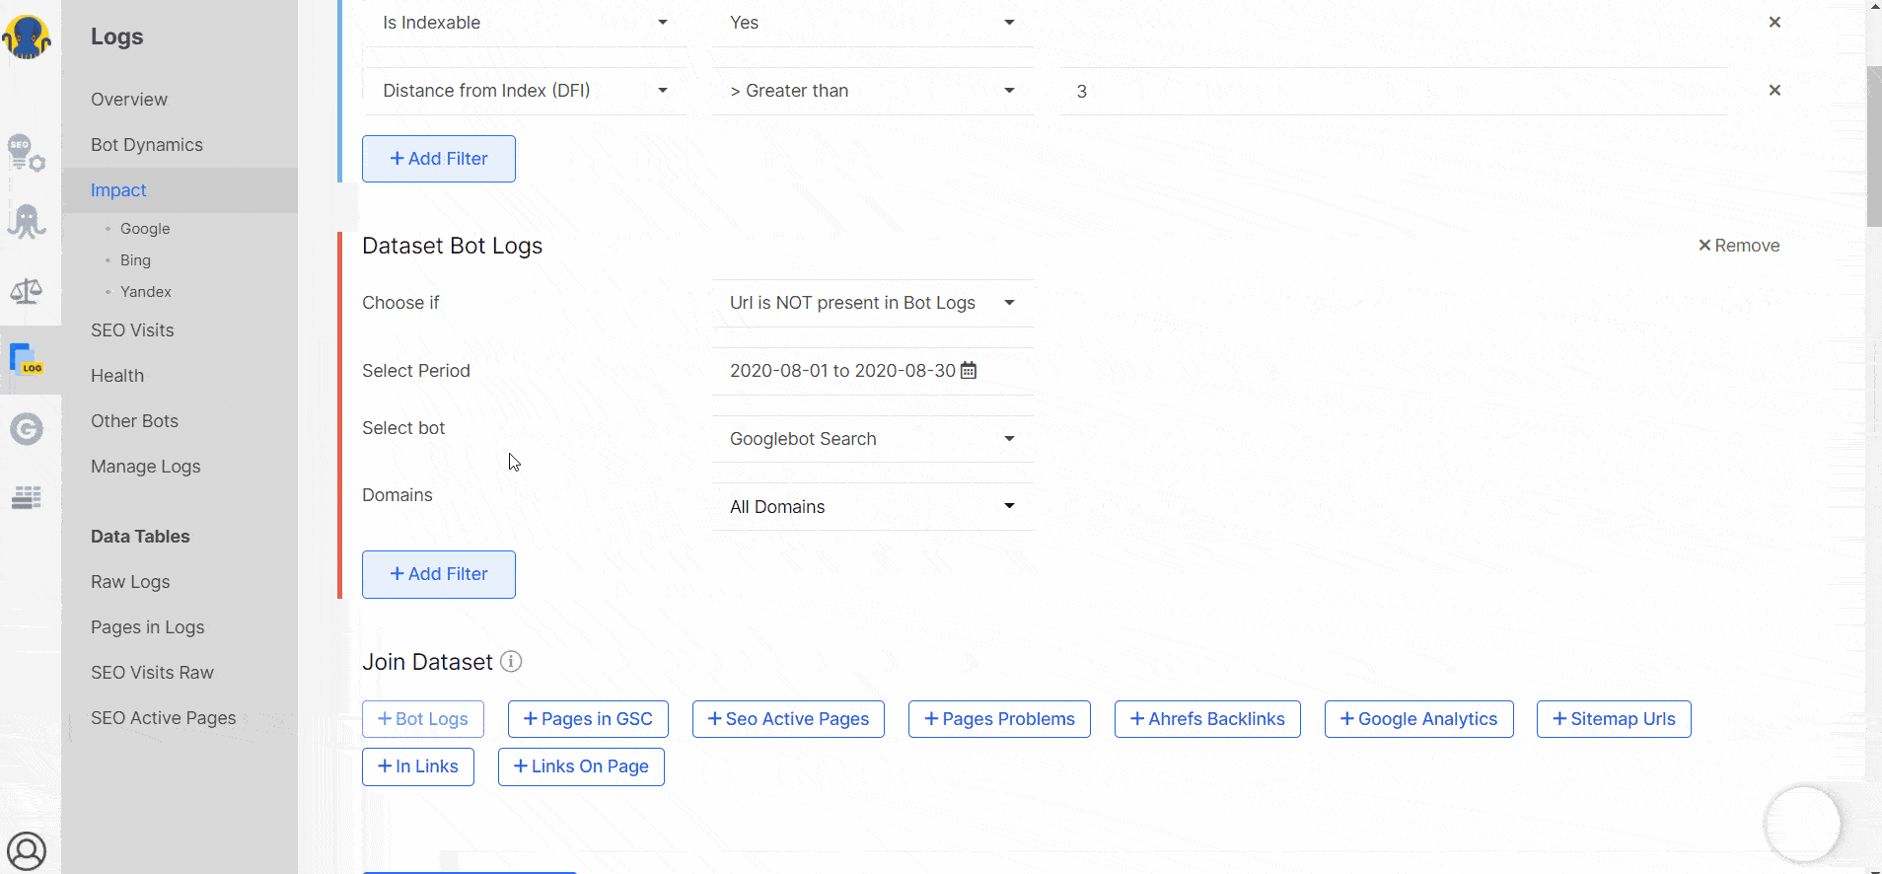The width and height of the screenshot is (1882, 874).
Task: Click the Join Dataset info icon
Action: pos(511,662)
